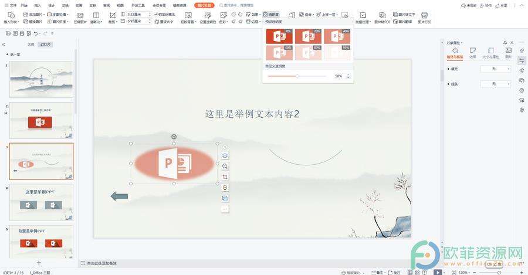The height and width of the screenshot is (275, 528).
Task: Open the Insert (插入) menu tab
Action: [38, 5]
